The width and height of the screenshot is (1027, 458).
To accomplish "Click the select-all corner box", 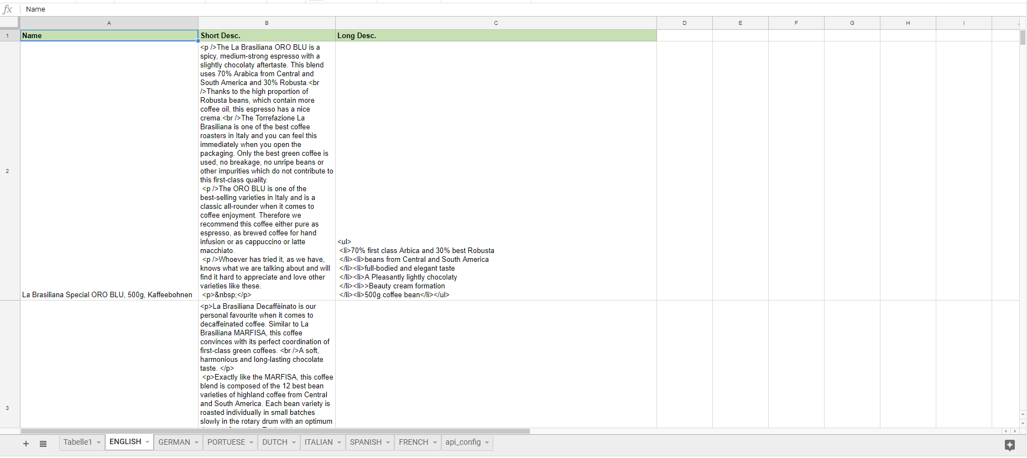I will coord(10,23).
